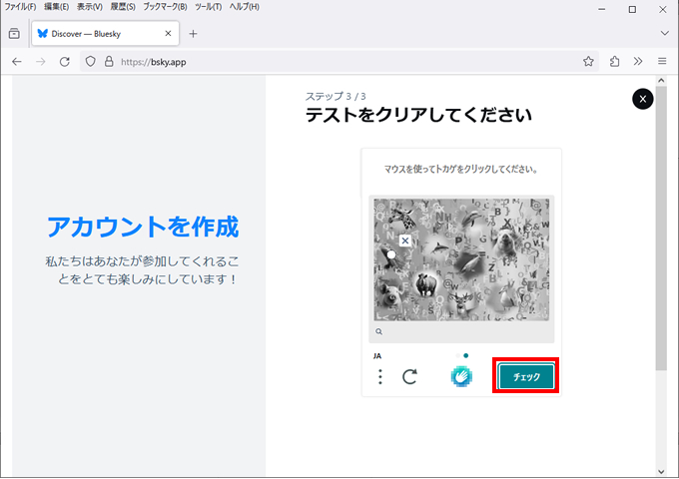
Task: Click the magnifier icon below captcha image
Action: (x=378, y=331)
